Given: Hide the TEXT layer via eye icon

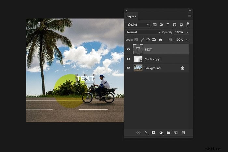Looking at the screenshot, I should [x=128, y=49].
